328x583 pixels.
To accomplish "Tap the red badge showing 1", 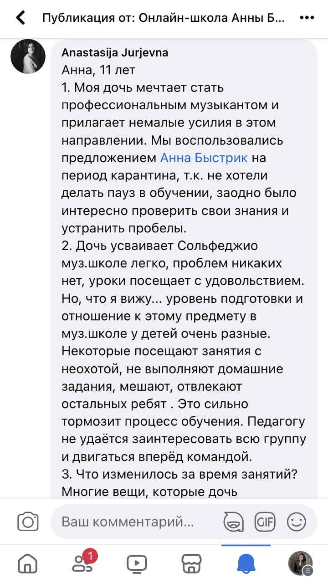I will [90, 556].
